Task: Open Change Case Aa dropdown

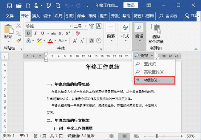Action: point(62,41)
